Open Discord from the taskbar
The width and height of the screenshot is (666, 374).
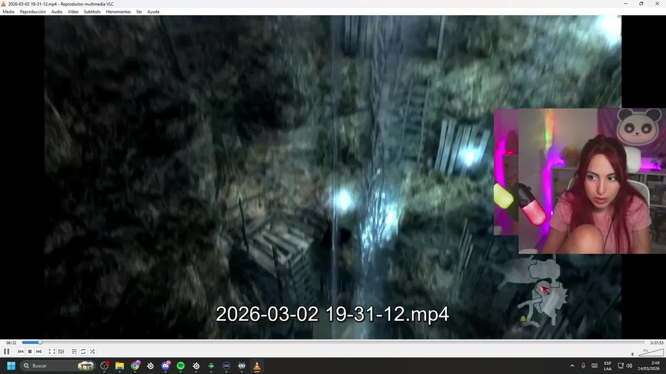click(x=165, y=366)
